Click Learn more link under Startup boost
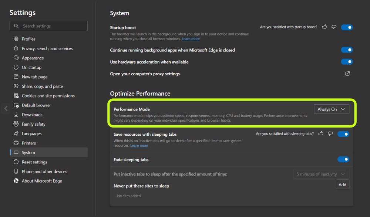Image resolution: width=370 pixels, height=217 pixels. click(x=191, y=39)
